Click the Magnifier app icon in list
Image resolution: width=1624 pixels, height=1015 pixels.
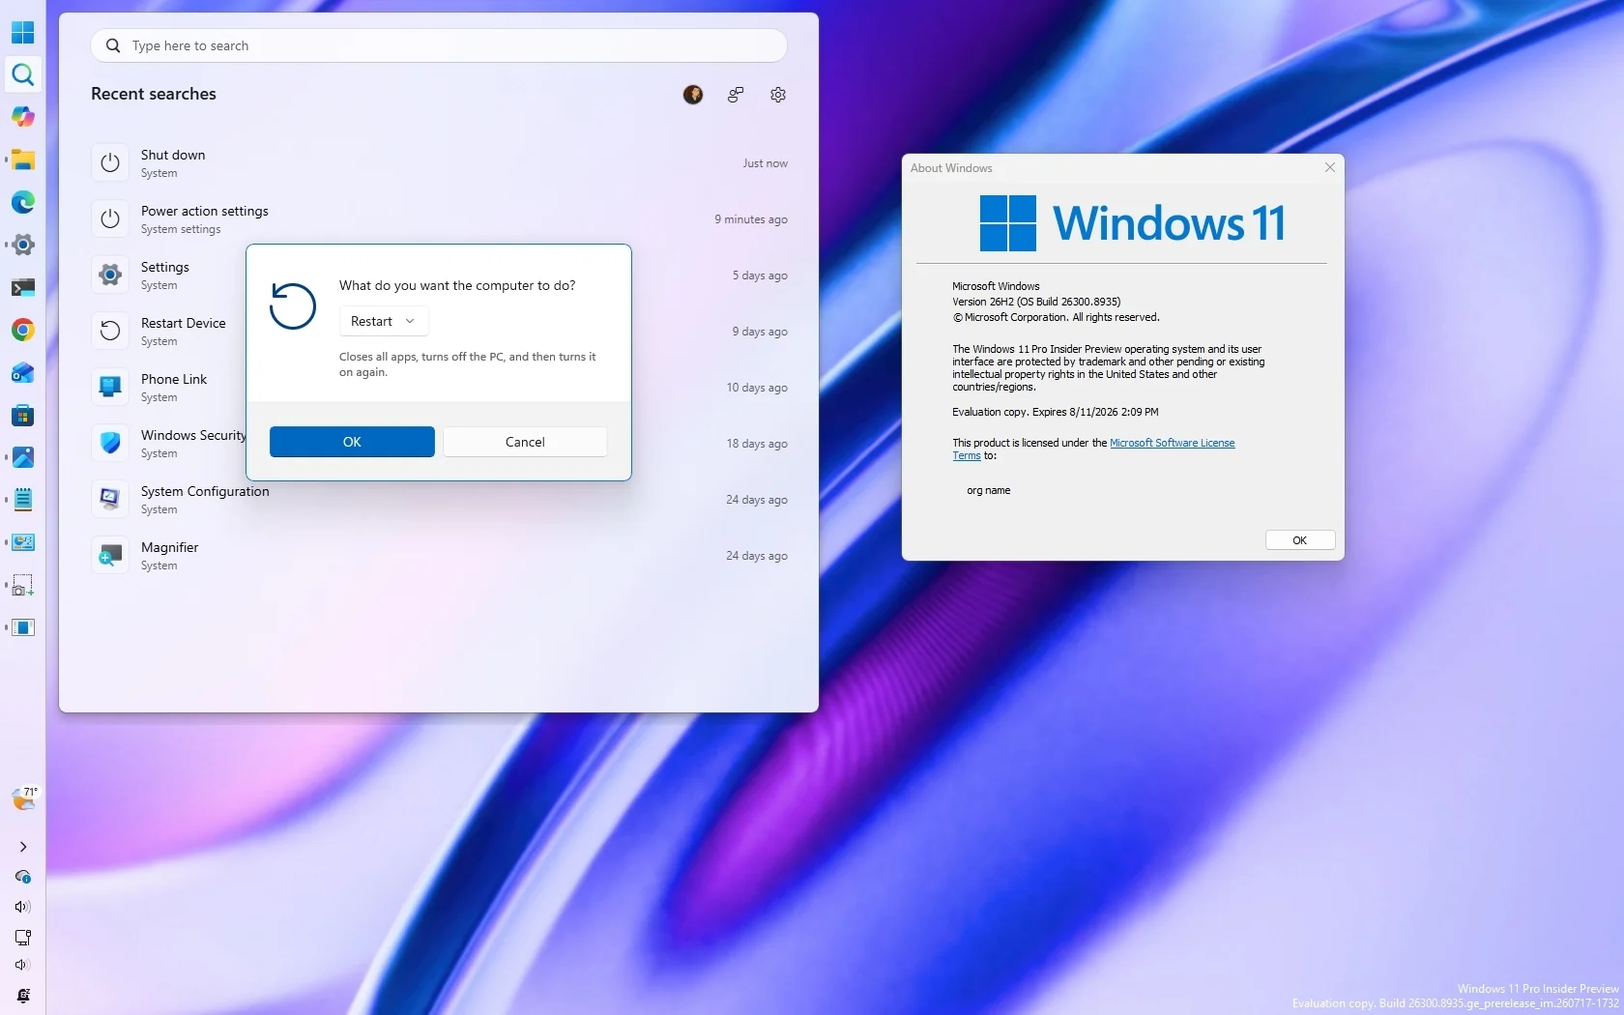click(x=110, y=555)
